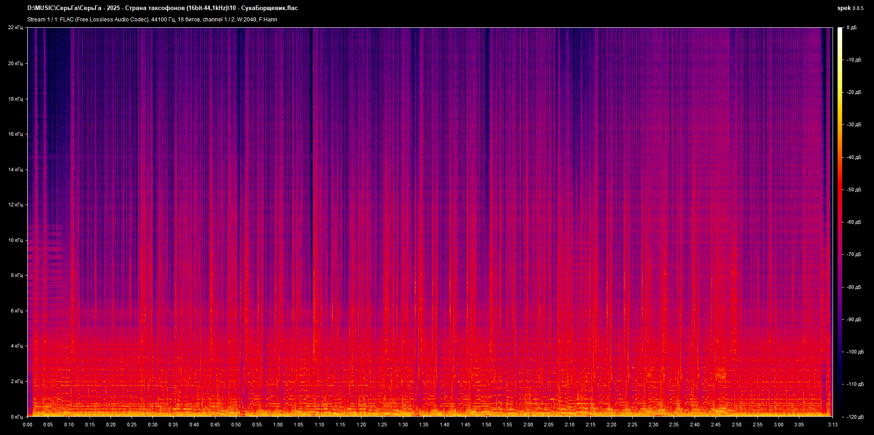Click the 1:45 time marker
This screenshot has height=435, width=874.
(465, 425)
